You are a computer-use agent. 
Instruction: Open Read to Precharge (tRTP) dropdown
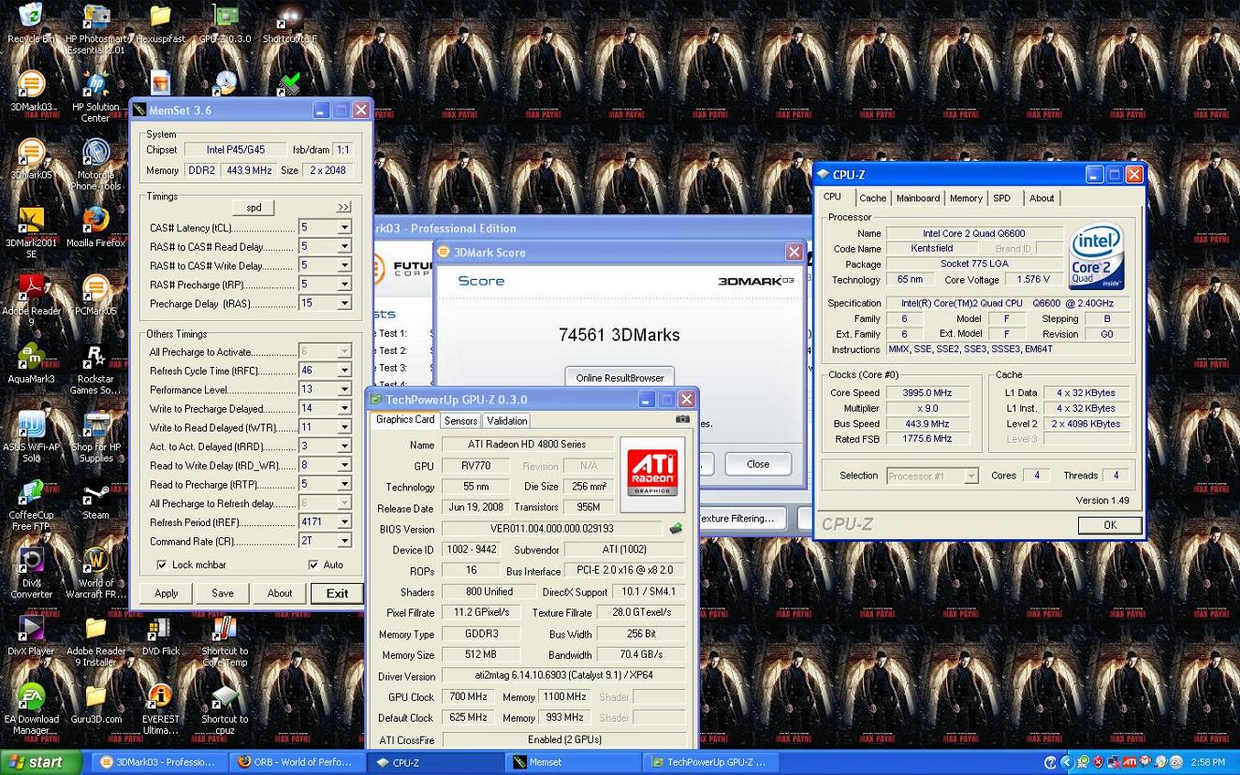pos(344,484)
